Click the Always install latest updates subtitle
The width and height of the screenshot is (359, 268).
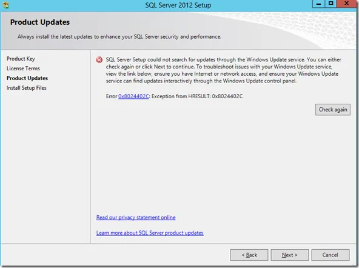pyautogui.click(x=119, y=36)
